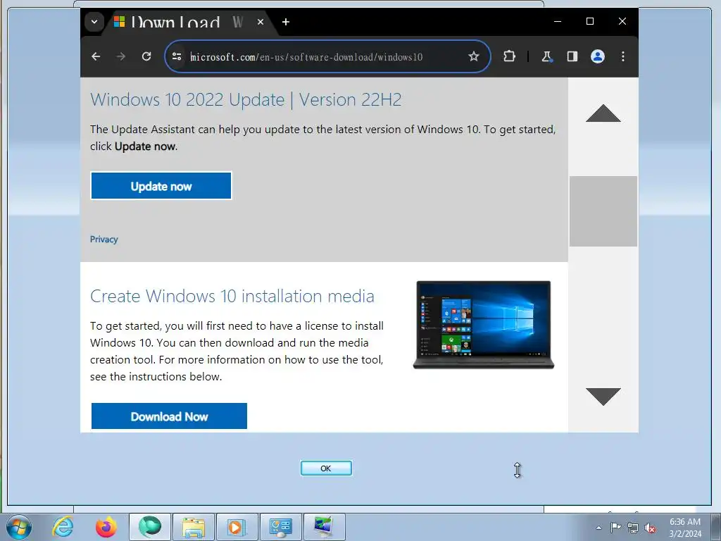721x541 pixels.
Task: Close the Download Windows tab
Action: pyautogui.click(x=261, y=22)
